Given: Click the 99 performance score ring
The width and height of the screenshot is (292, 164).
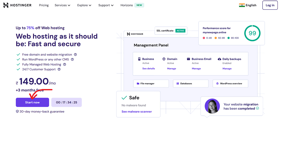Looking at the screenshot, I should pyautogui.click(x=252, y=33).
